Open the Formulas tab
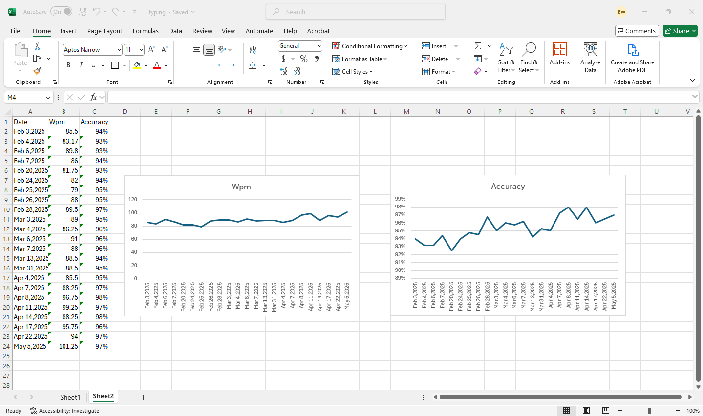The width and height of the screenshot is (703, 416). click(x=146, y=31)
